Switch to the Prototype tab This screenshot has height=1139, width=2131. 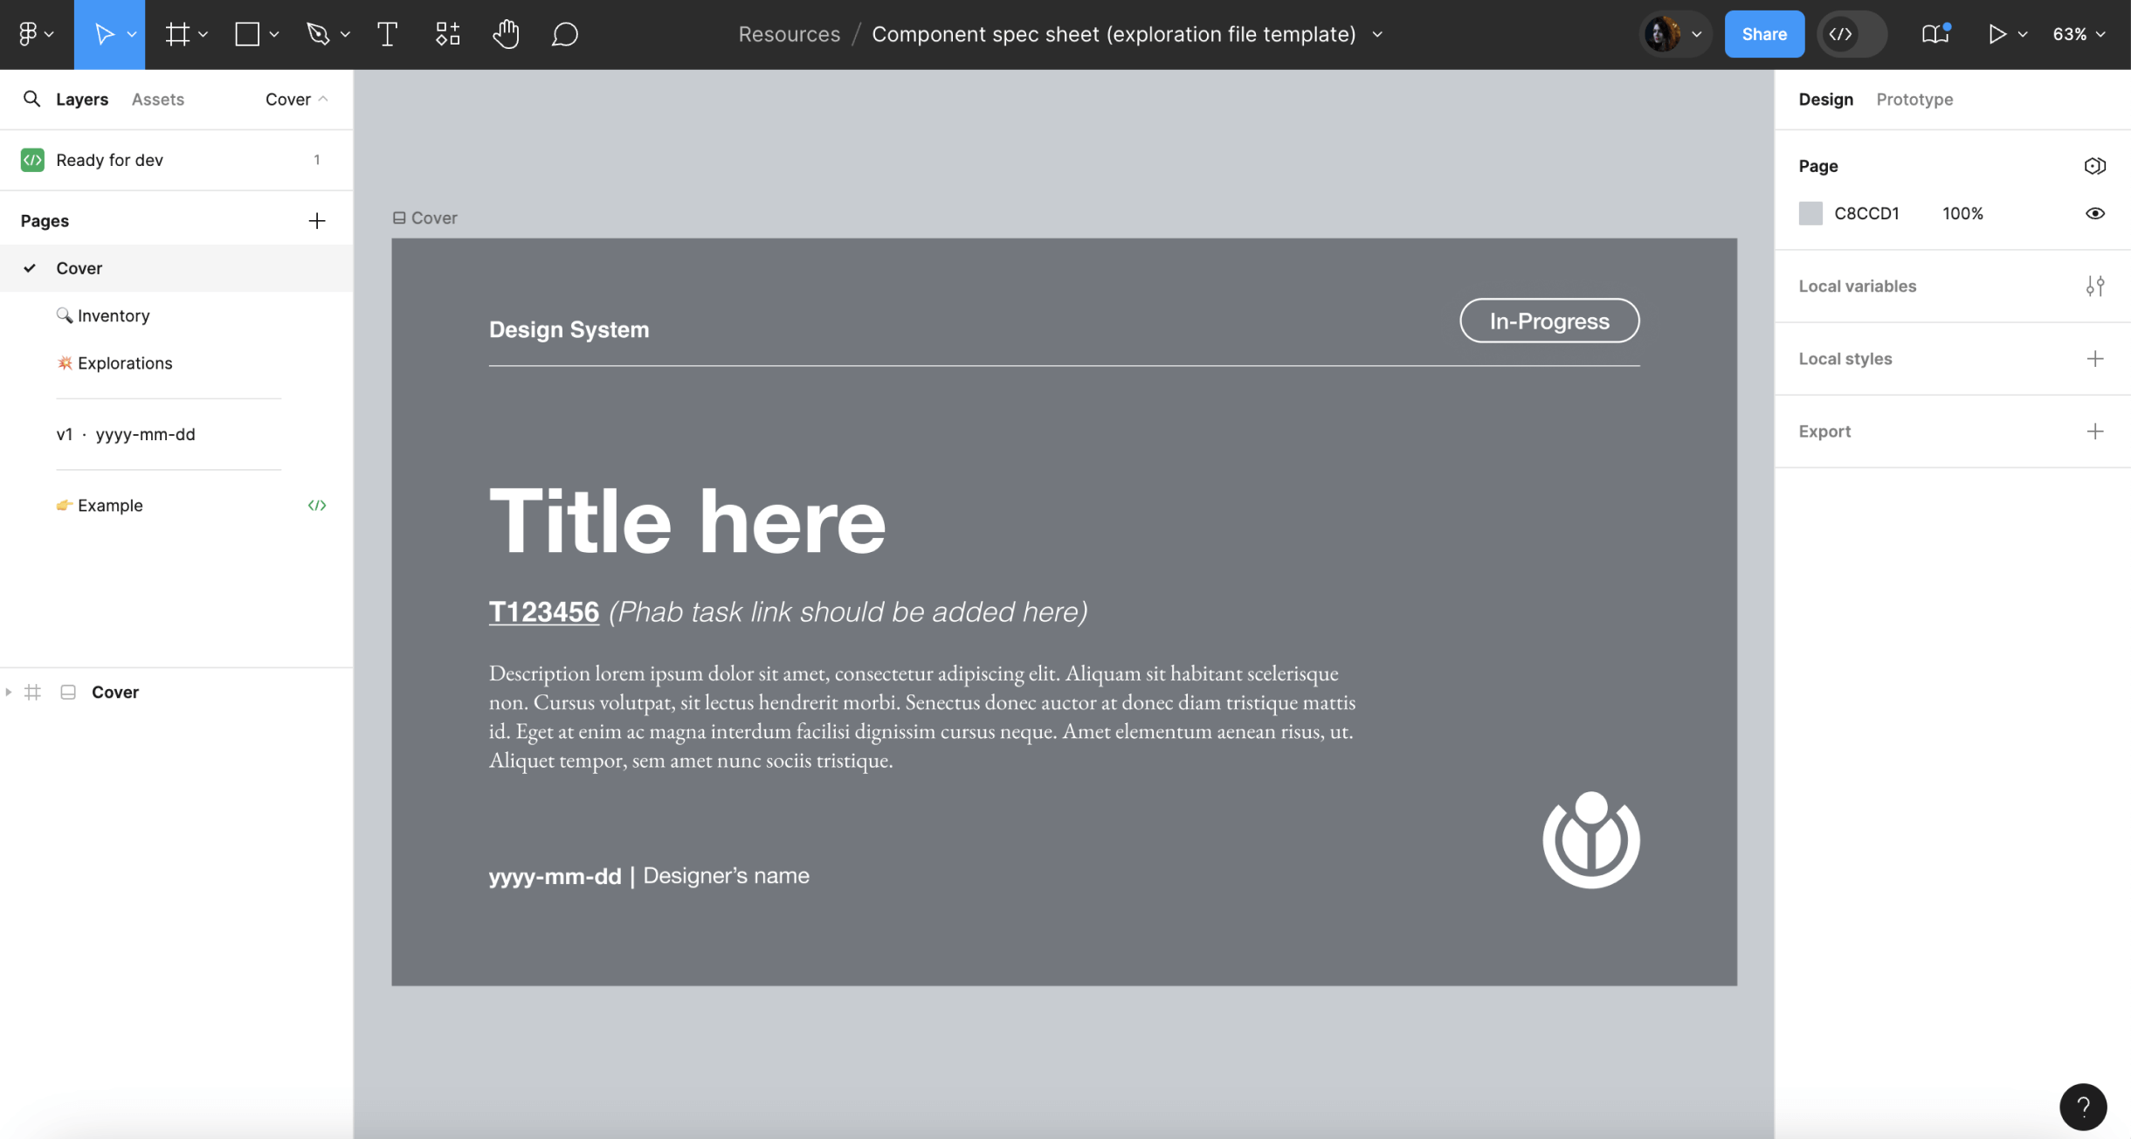1914,99
